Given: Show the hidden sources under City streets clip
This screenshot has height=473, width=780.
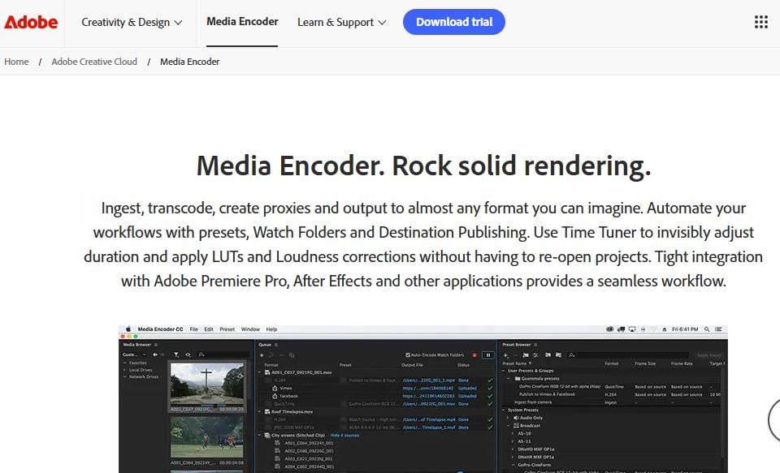Looking at the screenshot, I should (x=343, y=435).
